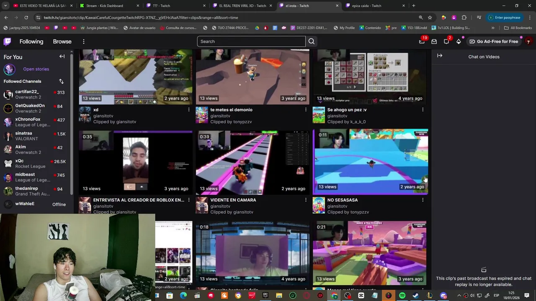
Task: Switch to EL REAL TREN VIRIL XD tab
Action: pyautogui.click(x=242, y=6)
